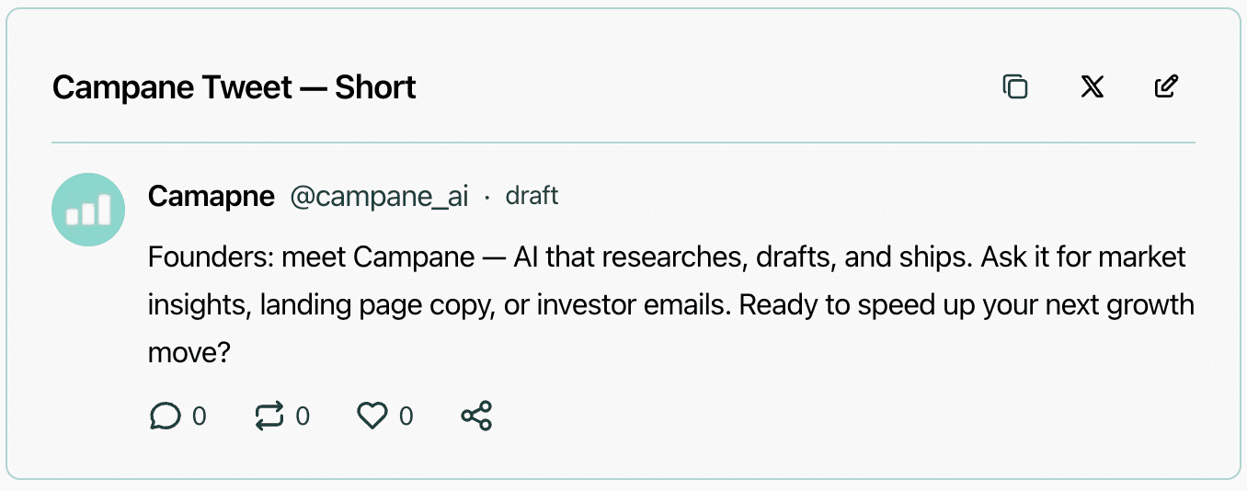1247x491 pixels.
Task: Click the reply speech bubble icon
Action: click(165, 417)
